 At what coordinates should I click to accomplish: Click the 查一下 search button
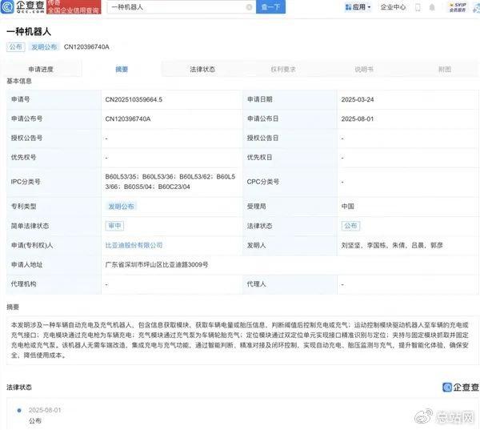tap(270, 6)
